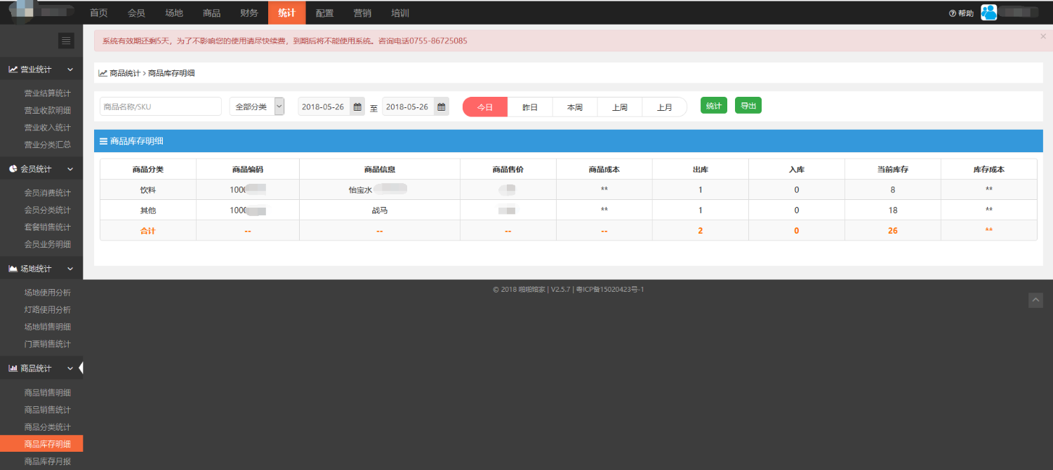Focus the 商品名称/SKU search field

coord(161,107)
